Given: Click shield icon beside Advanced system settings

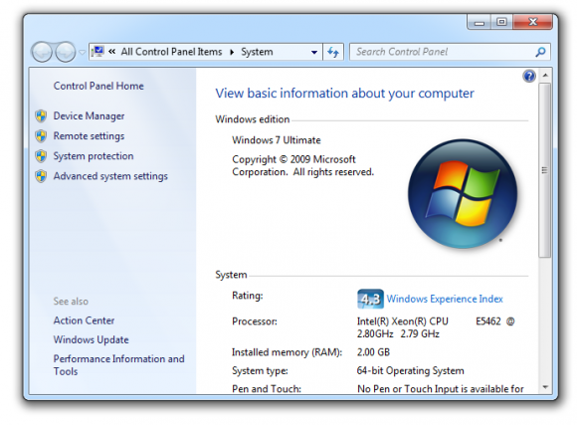Looking at the screenshot, I should click(x=41, y=176).
